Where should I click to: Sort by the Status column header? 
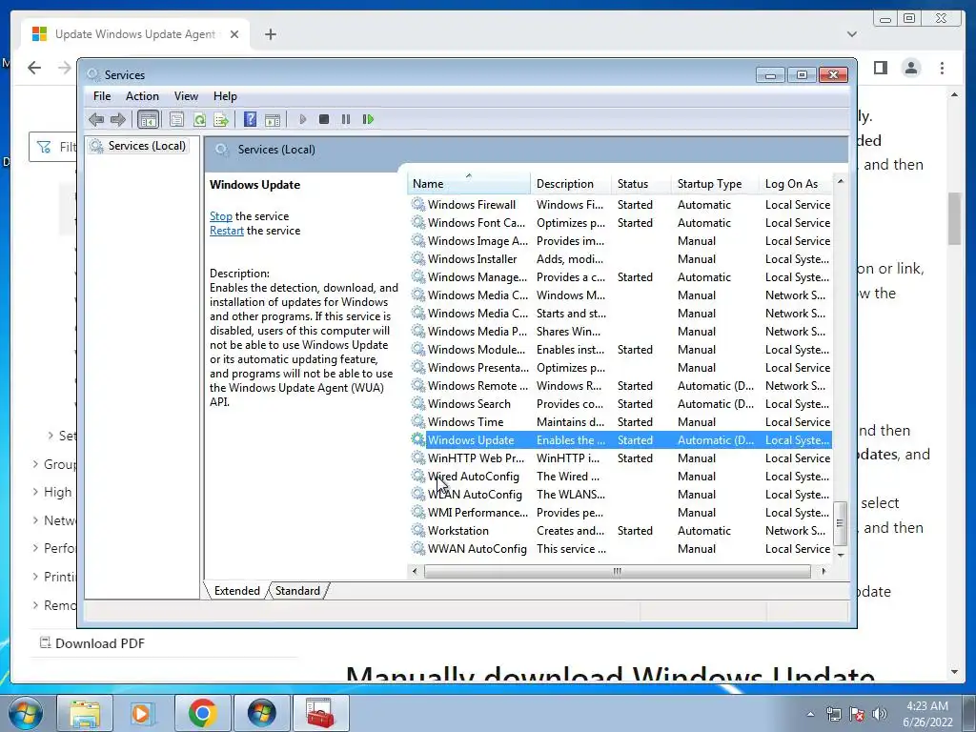pos(640,184)
